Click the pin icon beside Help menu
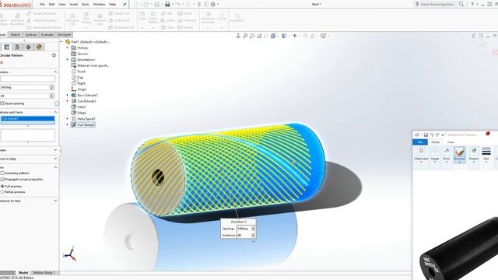Viewport: 498px width, 280px height. (124, 5)
